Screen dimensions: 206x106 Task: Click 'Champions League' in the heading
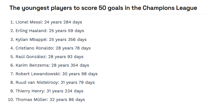pyautogui.click(x=170, y=8)
